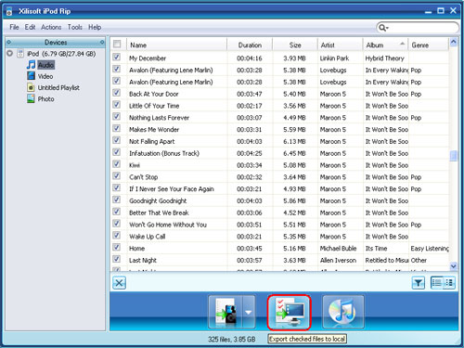
Task: Sort by the Duration column header
Action: pos(250,45)
